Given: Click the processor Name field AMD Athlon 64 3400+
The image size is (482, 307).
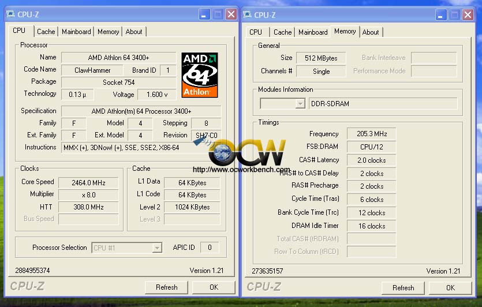Looking at the screenshot, I should click(119, 58).
